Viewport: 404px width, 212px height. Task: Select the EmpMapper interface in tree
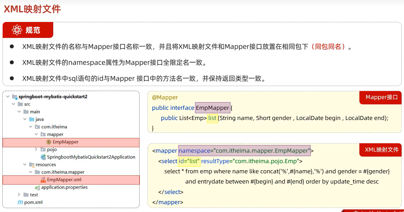(71, 142)
